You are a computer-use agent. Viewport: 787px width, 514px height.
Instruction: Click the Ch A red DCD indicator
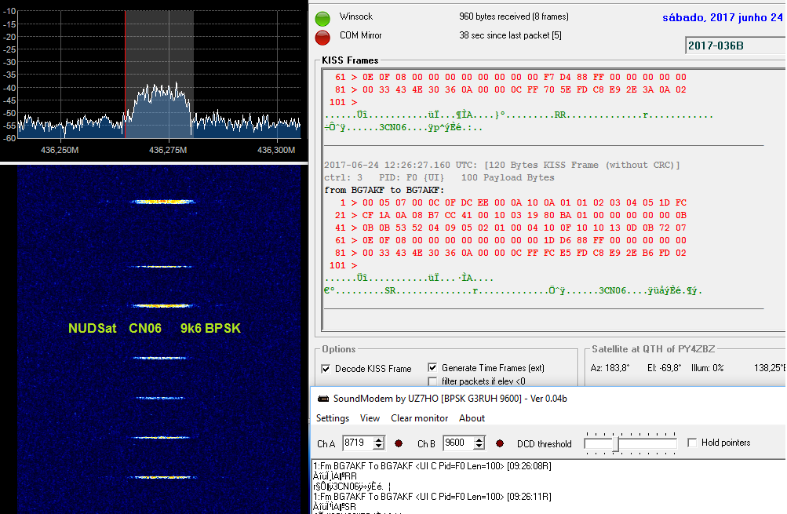tap(399, 444)
